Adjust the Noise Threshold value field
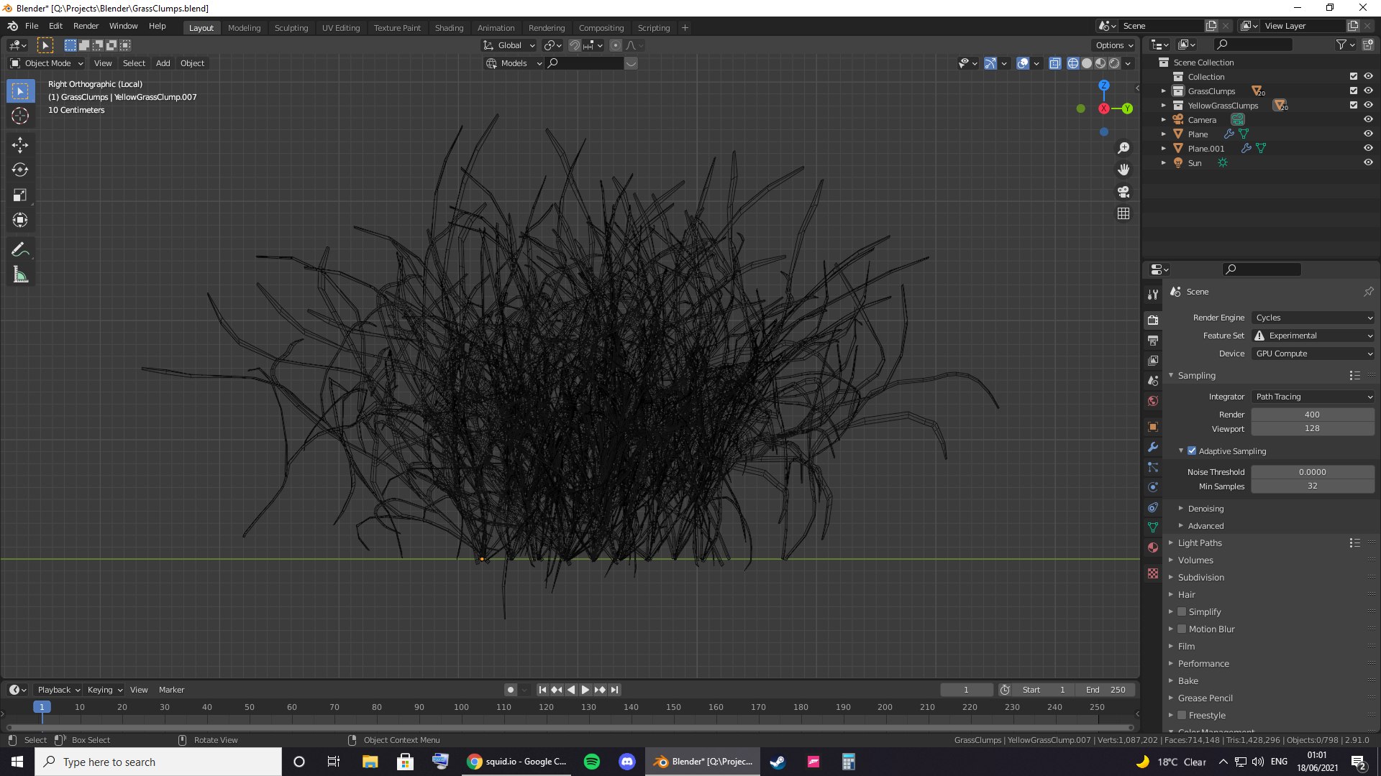Screen dimensions: 1381x776 click(x=1313, y=472)
